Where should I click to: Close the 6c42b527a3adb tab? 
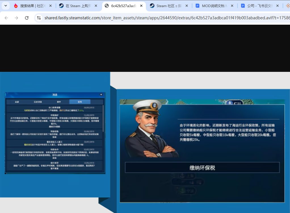click(141, 6)
